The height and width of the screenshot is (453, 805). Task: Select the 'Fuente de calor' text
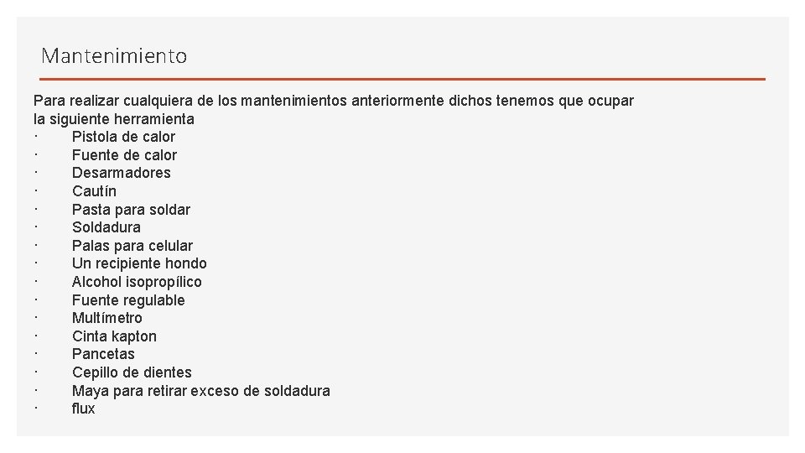pyautogui.click(x=124, y=155)
